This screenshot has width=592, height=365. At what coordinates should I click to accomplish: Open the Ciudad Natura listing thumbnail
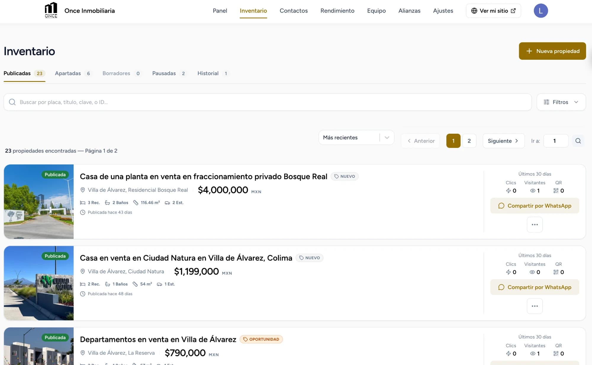(x=38, y=283)
